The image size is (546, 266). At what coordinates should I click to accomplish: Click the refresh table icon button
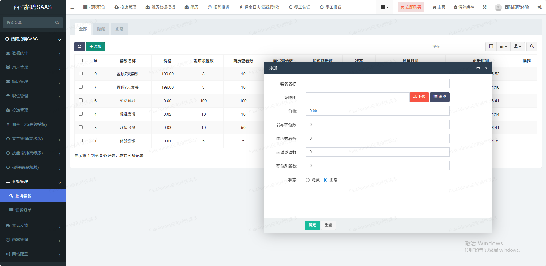point(79,47)
